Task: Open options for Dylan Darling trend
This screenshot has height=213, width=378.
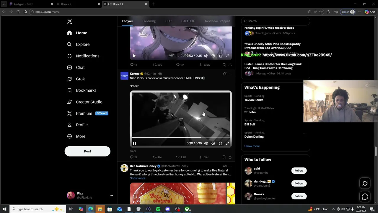Action: (305, 133)
